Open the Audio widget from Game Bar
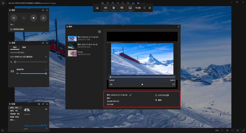This screenshot has height=133, width=246. (x=106, y=8)
